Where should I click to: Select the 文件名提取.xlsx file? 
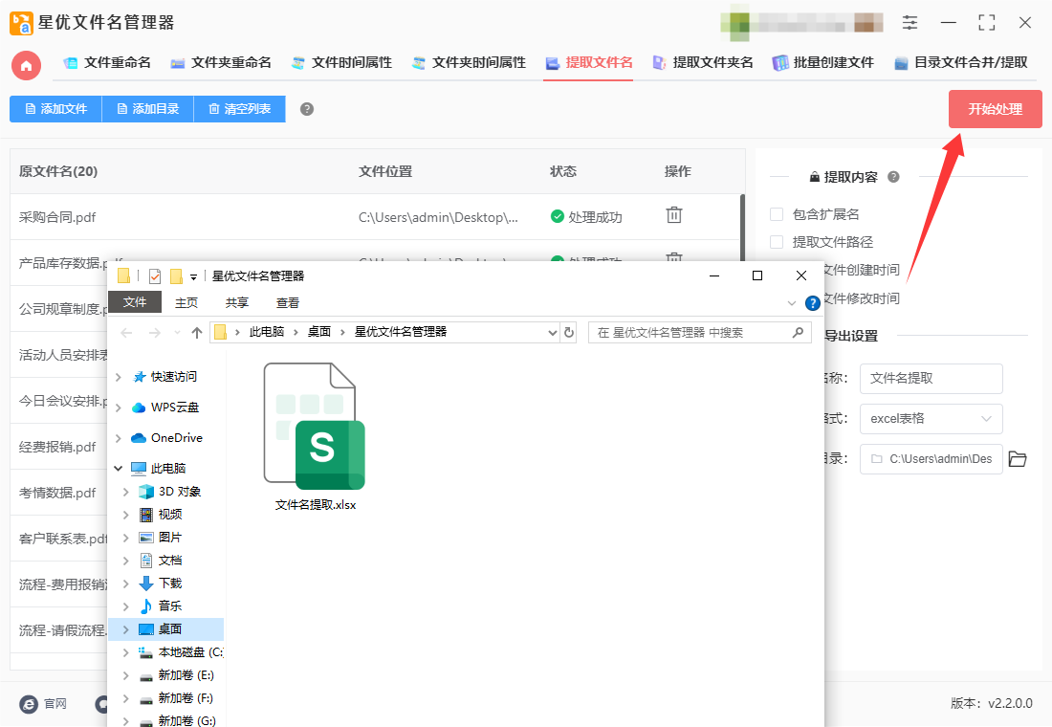[x=316, y=437]
